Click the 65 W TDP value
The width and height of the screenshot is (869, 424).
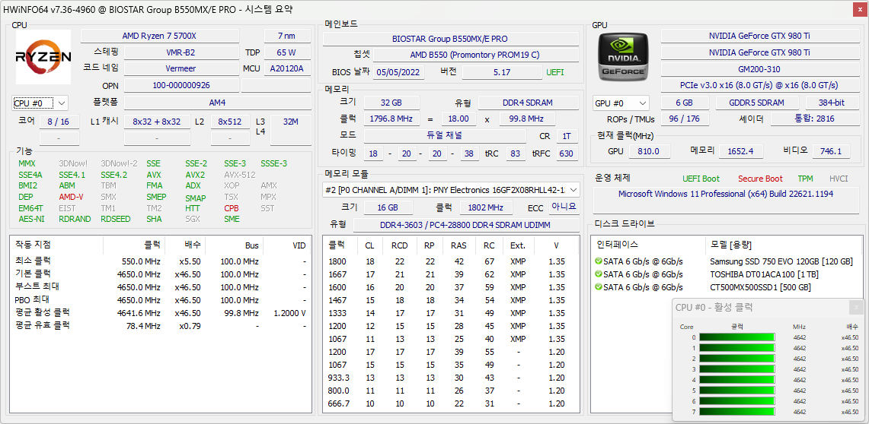pyautogui.click(x=287, y=52)
